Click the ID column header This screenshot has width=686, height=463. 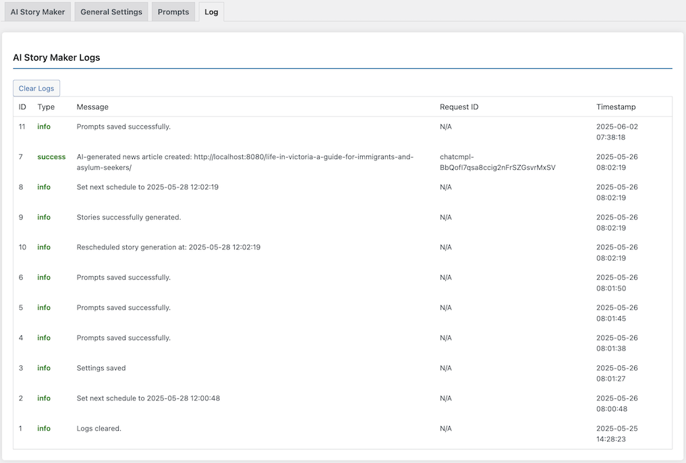(22, 106)
